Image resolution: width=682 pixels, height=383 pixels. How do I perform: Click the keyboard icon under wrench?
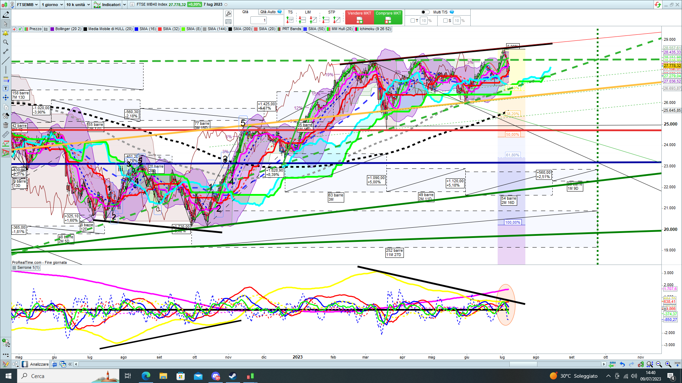click(x=228, y=22)
